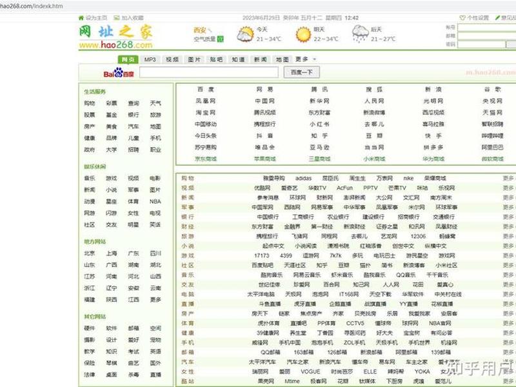The width and height of the screenshot is (516, 387).
Task: Click 四川 in the 地方网站 list
Action: [155, 253]
